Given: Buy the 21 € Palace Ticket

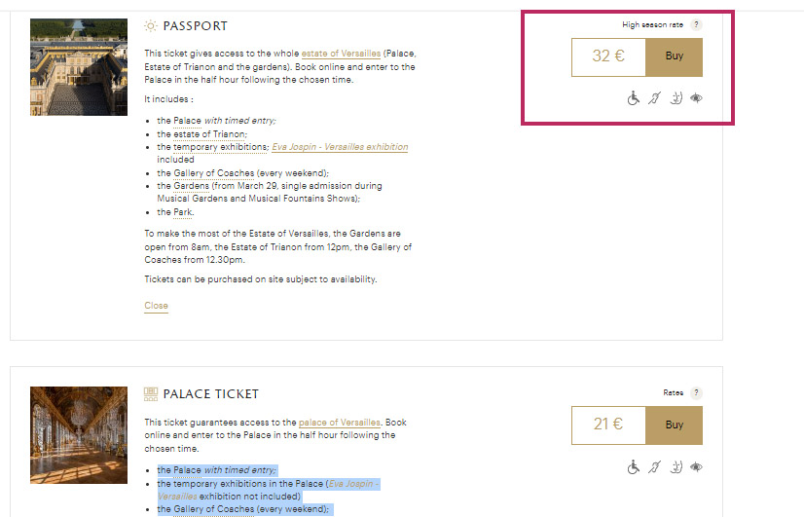Looking at the screenshot, I should click(x=674, y=425).
